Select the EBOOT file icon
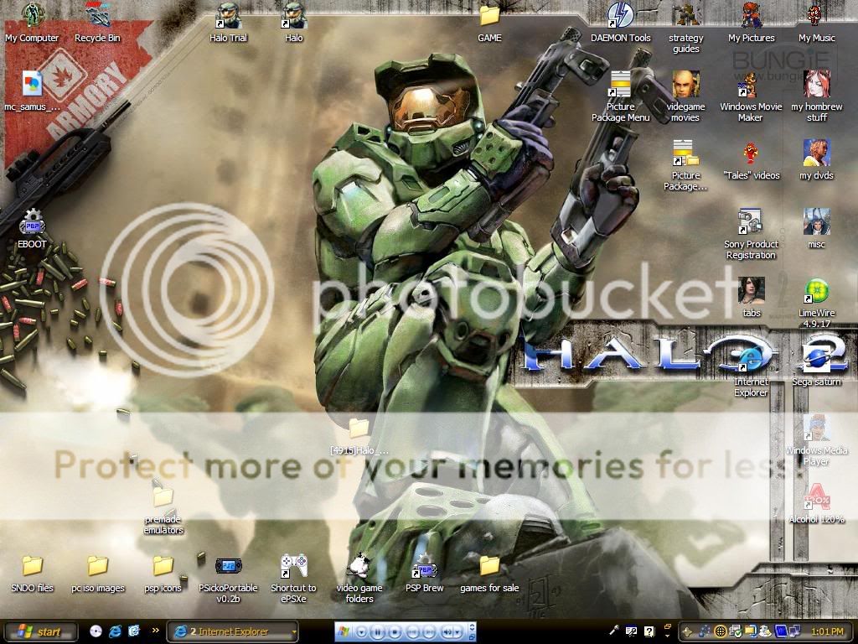The height and width of the screenshot is (644, 858). tap(32, 225)
